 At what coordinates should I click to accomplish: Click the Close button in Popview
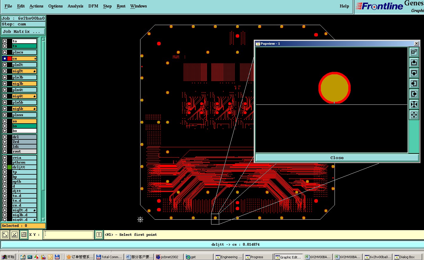[337, 158]
